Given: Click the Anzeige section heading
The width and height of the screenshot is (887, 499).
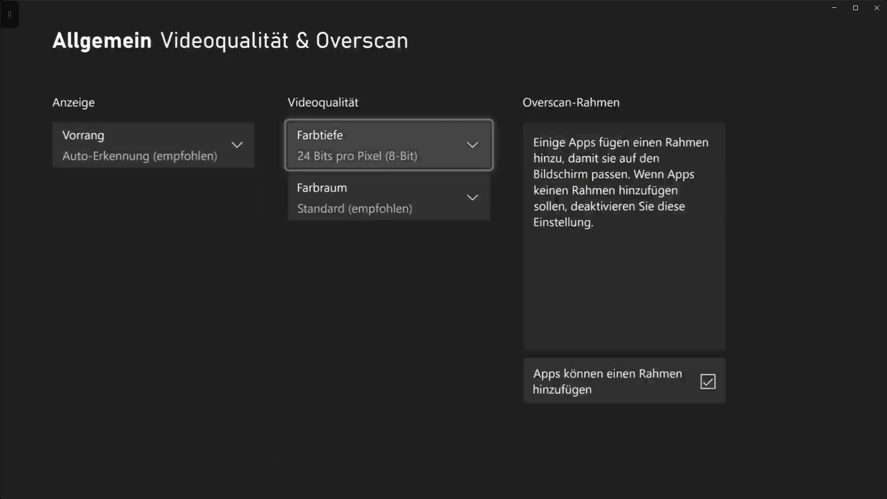Looking at the screenshot, I should (74, 103).
